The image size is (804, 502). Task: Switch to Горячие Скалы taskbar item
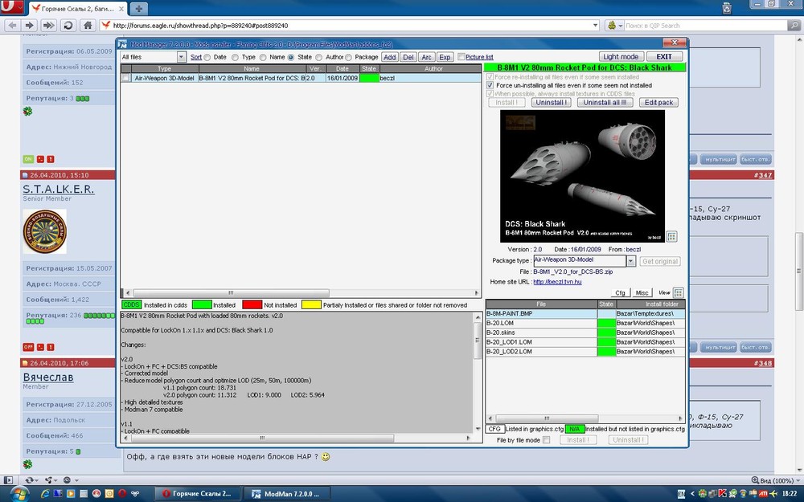click(x=196, y=494)
